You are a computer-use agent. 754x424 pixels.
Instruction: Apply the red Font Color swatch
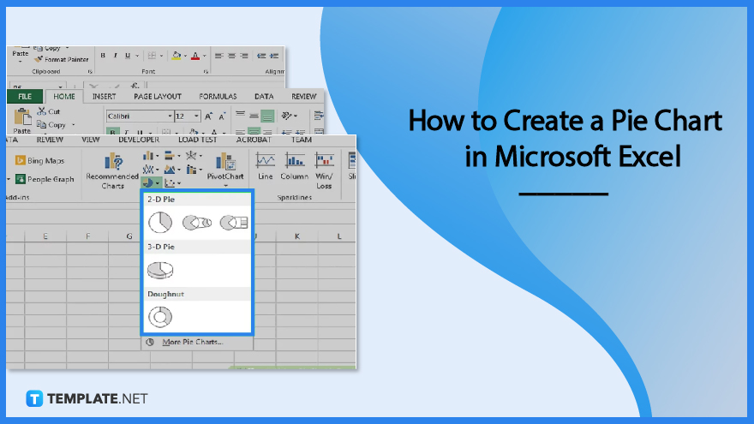pyautogui.click(x=195, y=57)
